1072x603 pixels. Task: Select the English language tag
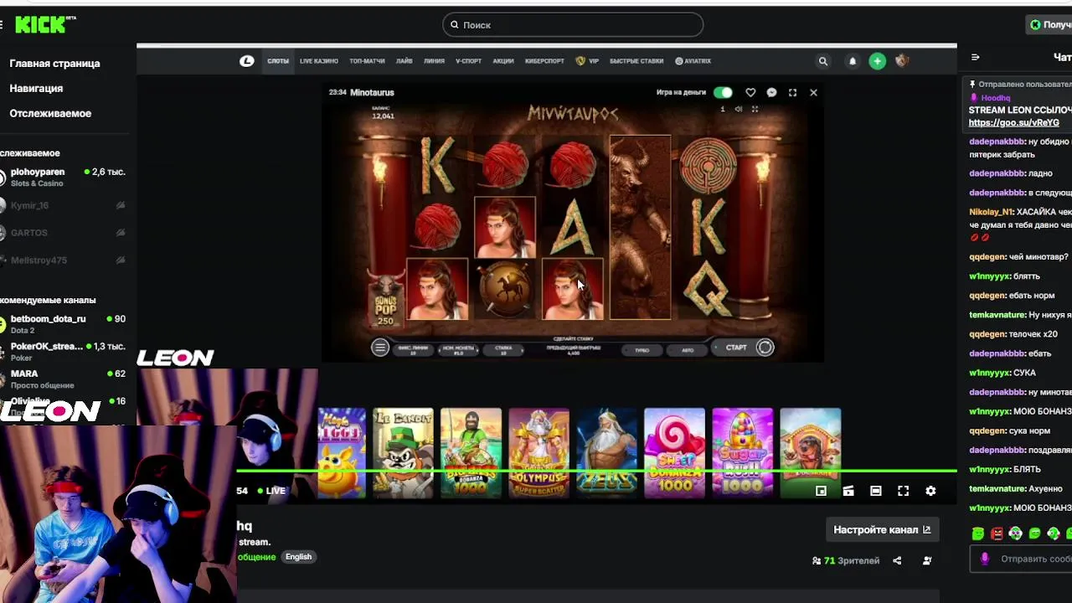[x=298, y=557]
